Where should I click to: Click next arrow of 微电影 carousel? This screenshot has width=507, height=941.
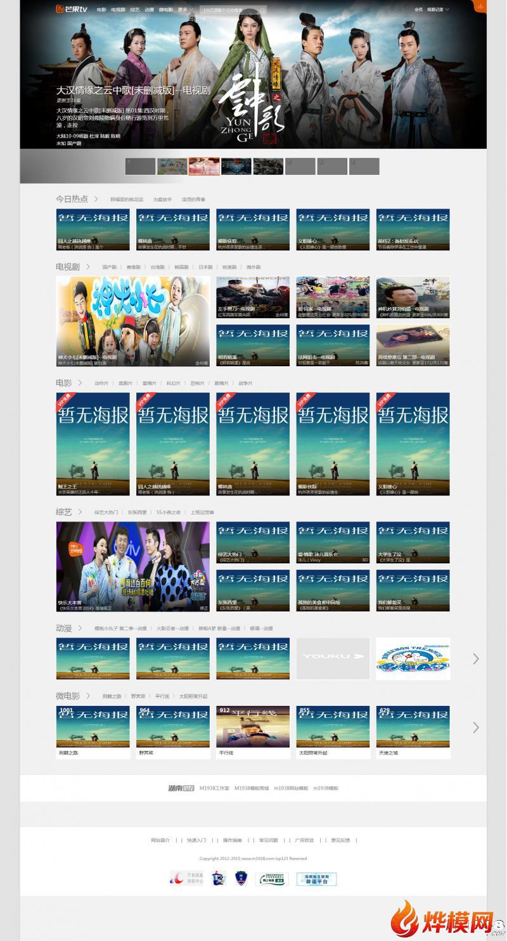click(x=476, y=727)
